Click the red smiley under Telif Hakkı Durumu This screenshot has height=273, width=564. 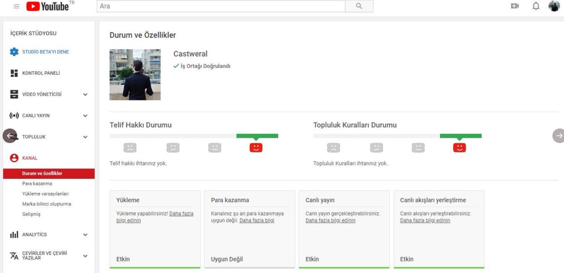point(256,148)
